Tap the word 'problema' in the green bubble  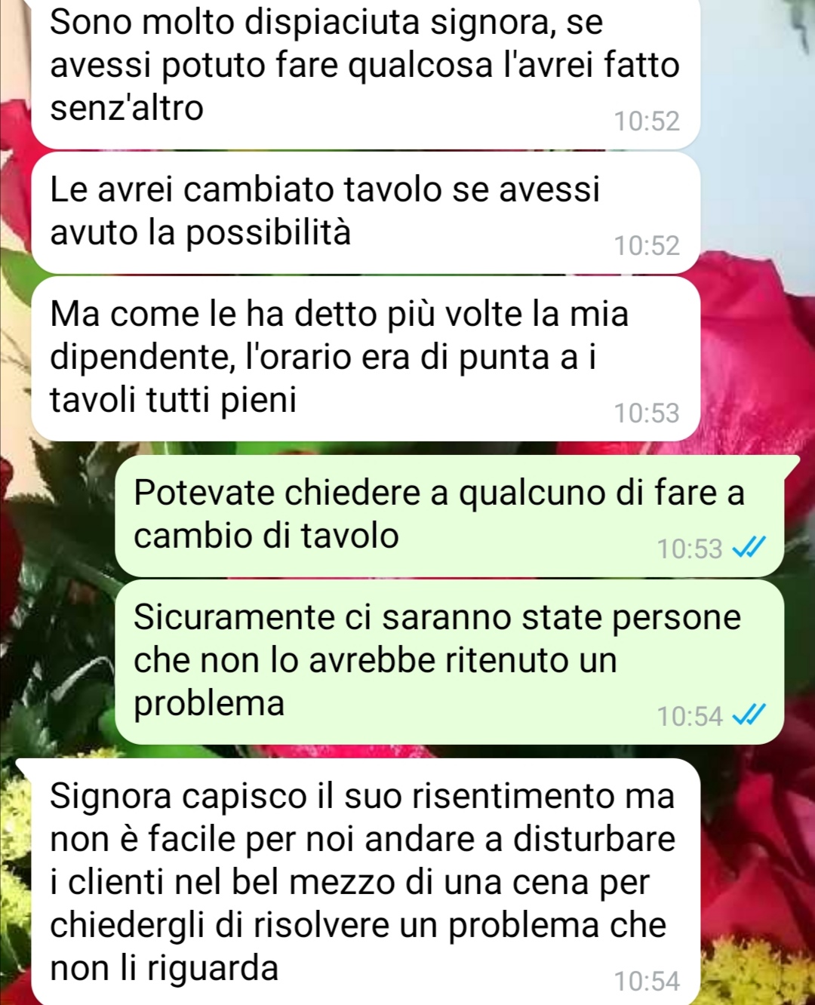coord(209,705)
